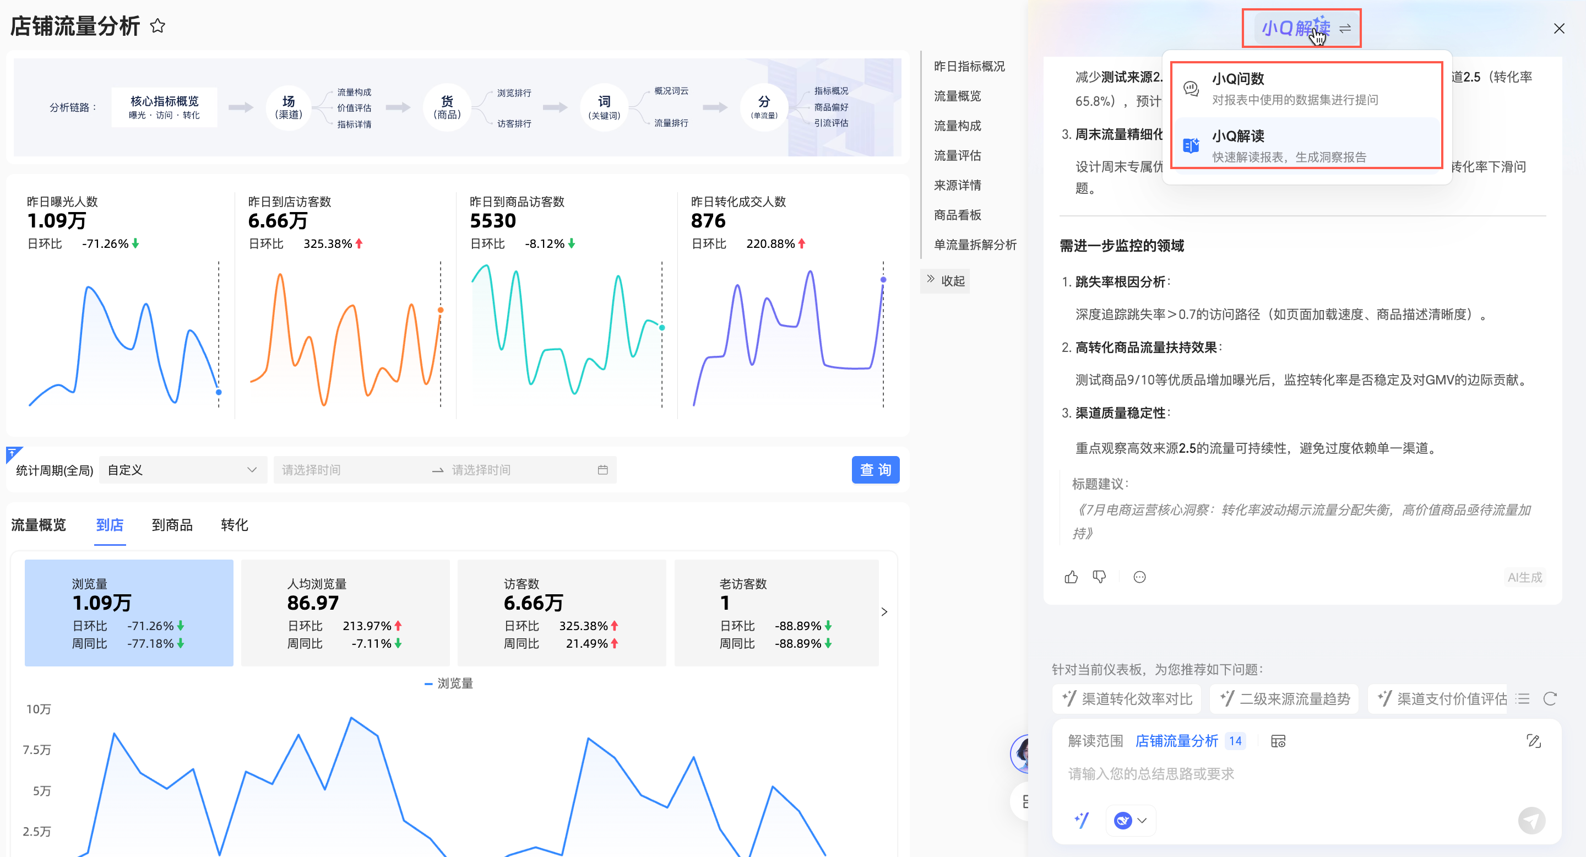Open the recommended questions list icon
1586x857 pixels.
point(1523,698)
